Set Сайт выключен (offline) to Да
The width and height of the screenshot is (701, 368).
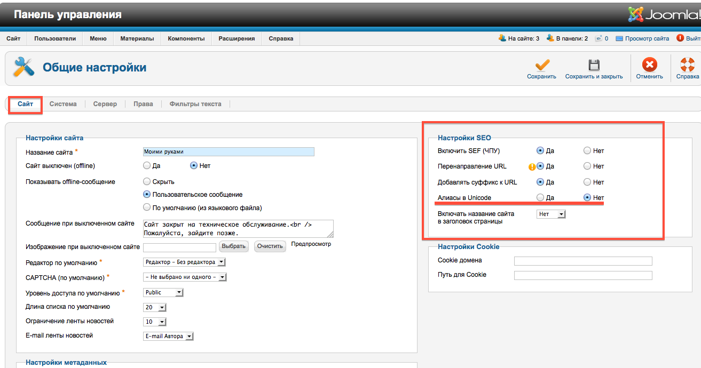tap(147, 166)
